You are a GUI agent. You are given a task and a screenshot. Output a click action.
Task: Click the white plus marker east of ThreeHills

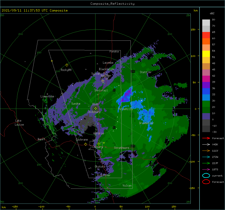[x=141, y=100]
